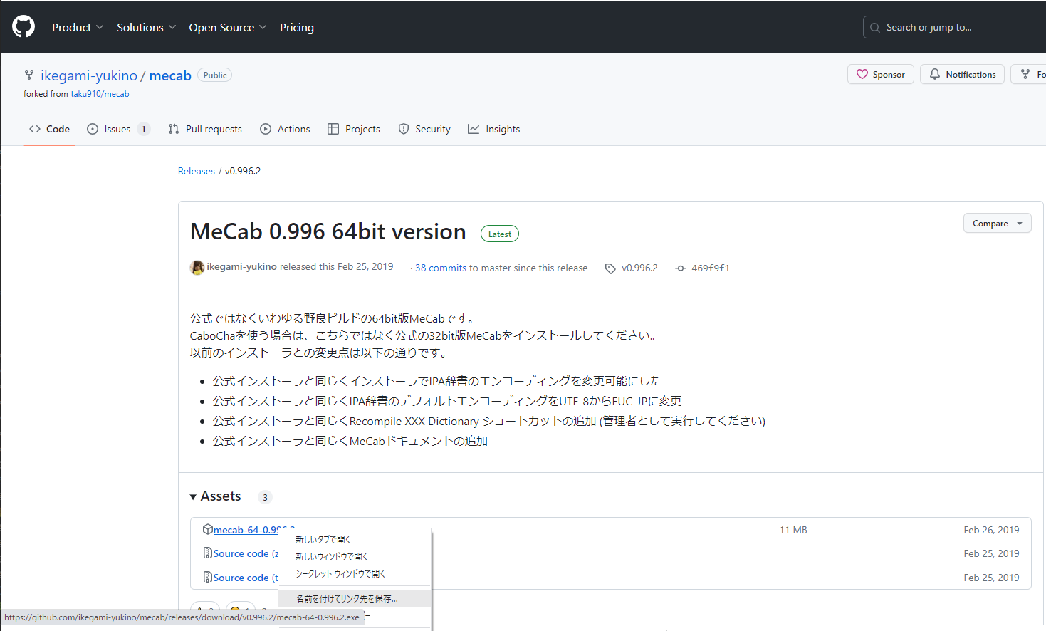Image resolution: width=1046 pixels, height=631 pixels.
Task: Click the release title MeCab 0.996 64bit version
Action: tap(328, 231)
